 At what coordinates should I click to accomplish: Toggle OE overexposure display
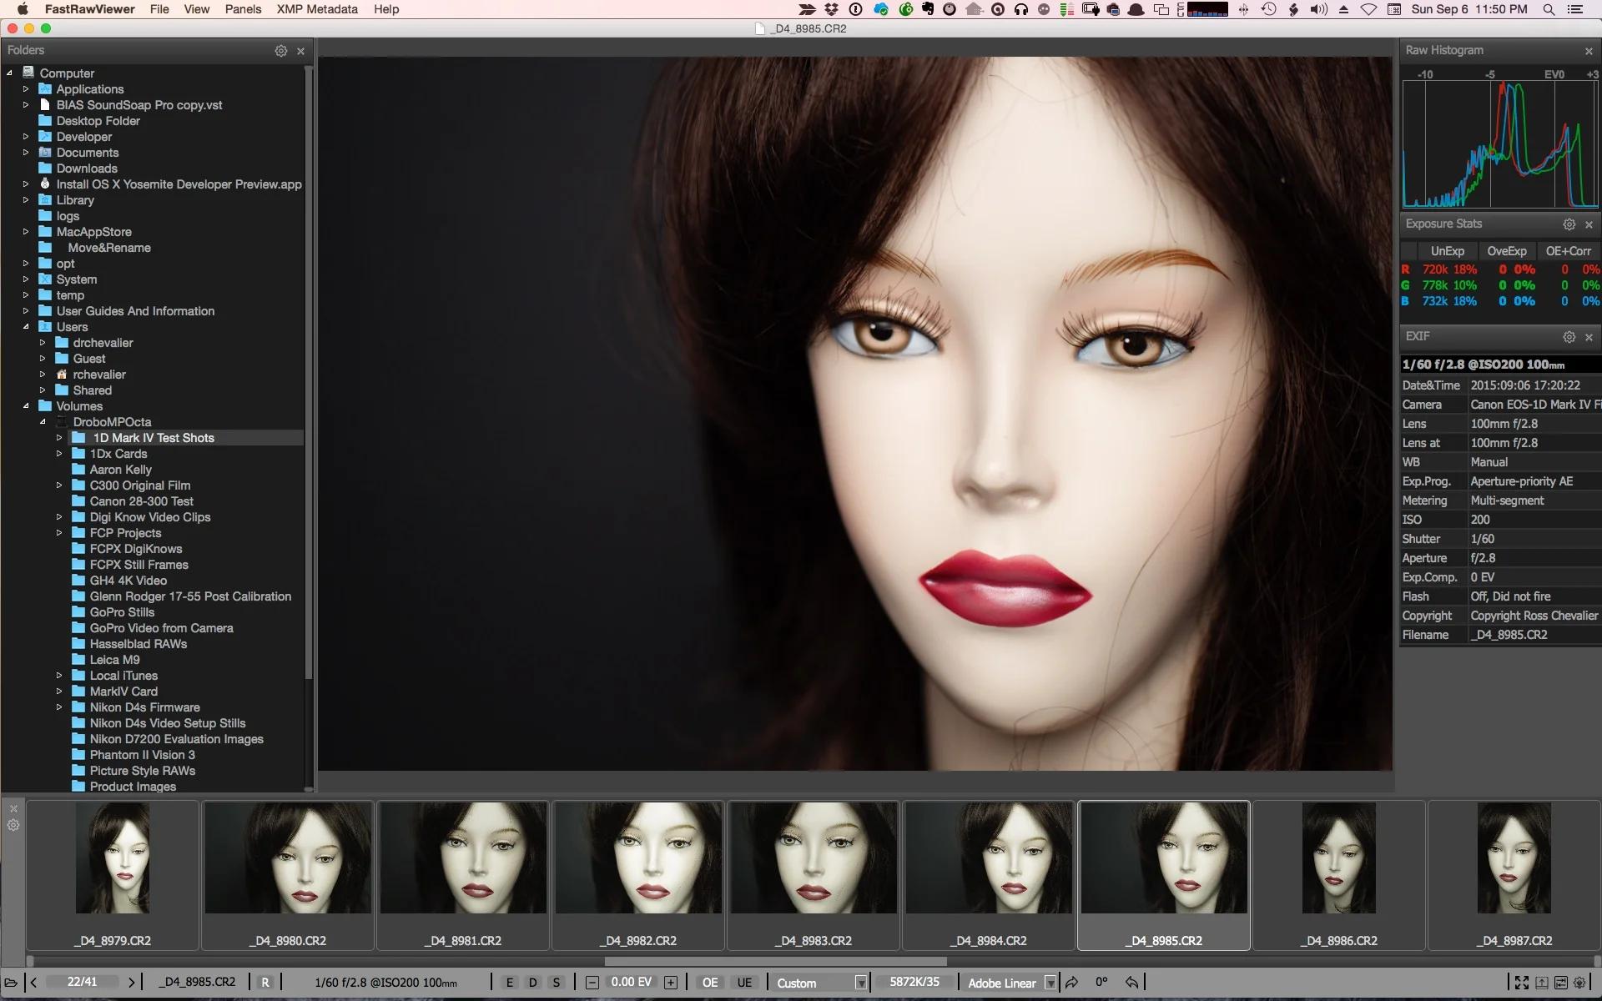coord(710,983)
